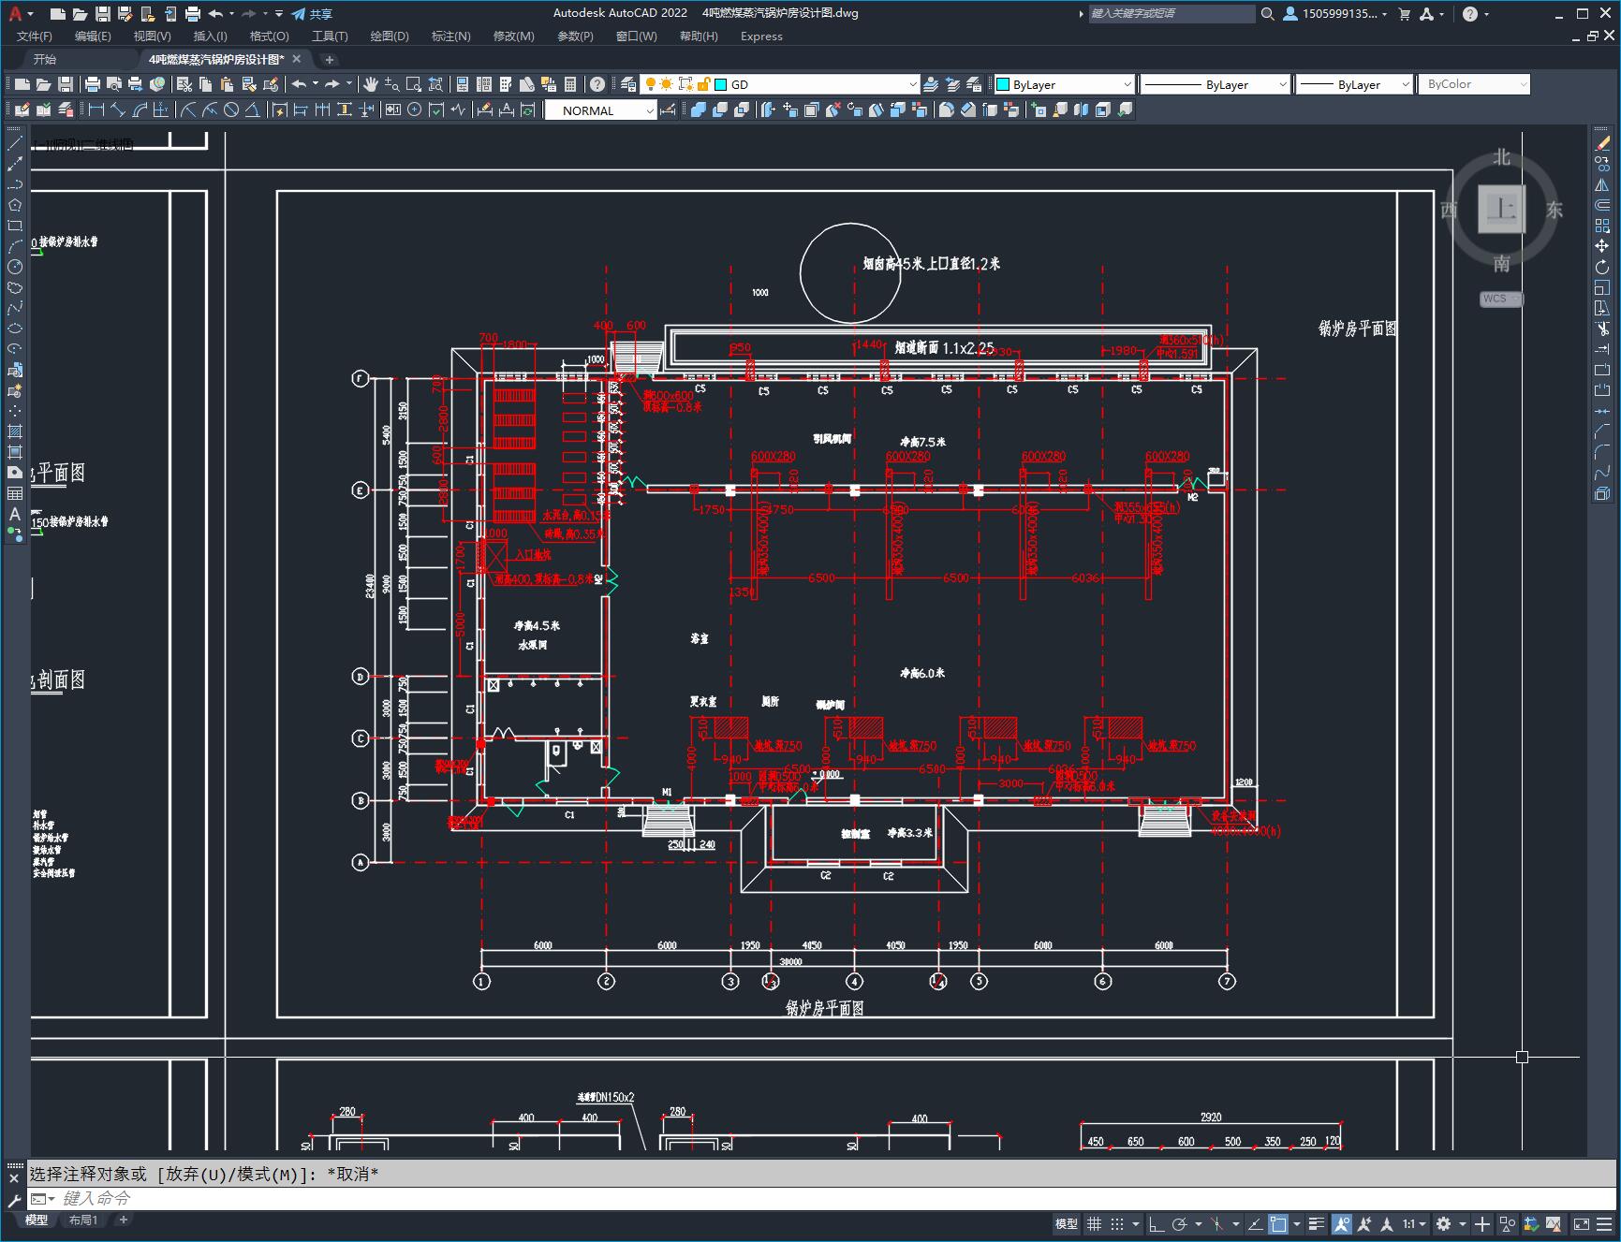1621x1242 pixels.
Task: Open the GD layer dropdown
Action: tap(913, 84)
